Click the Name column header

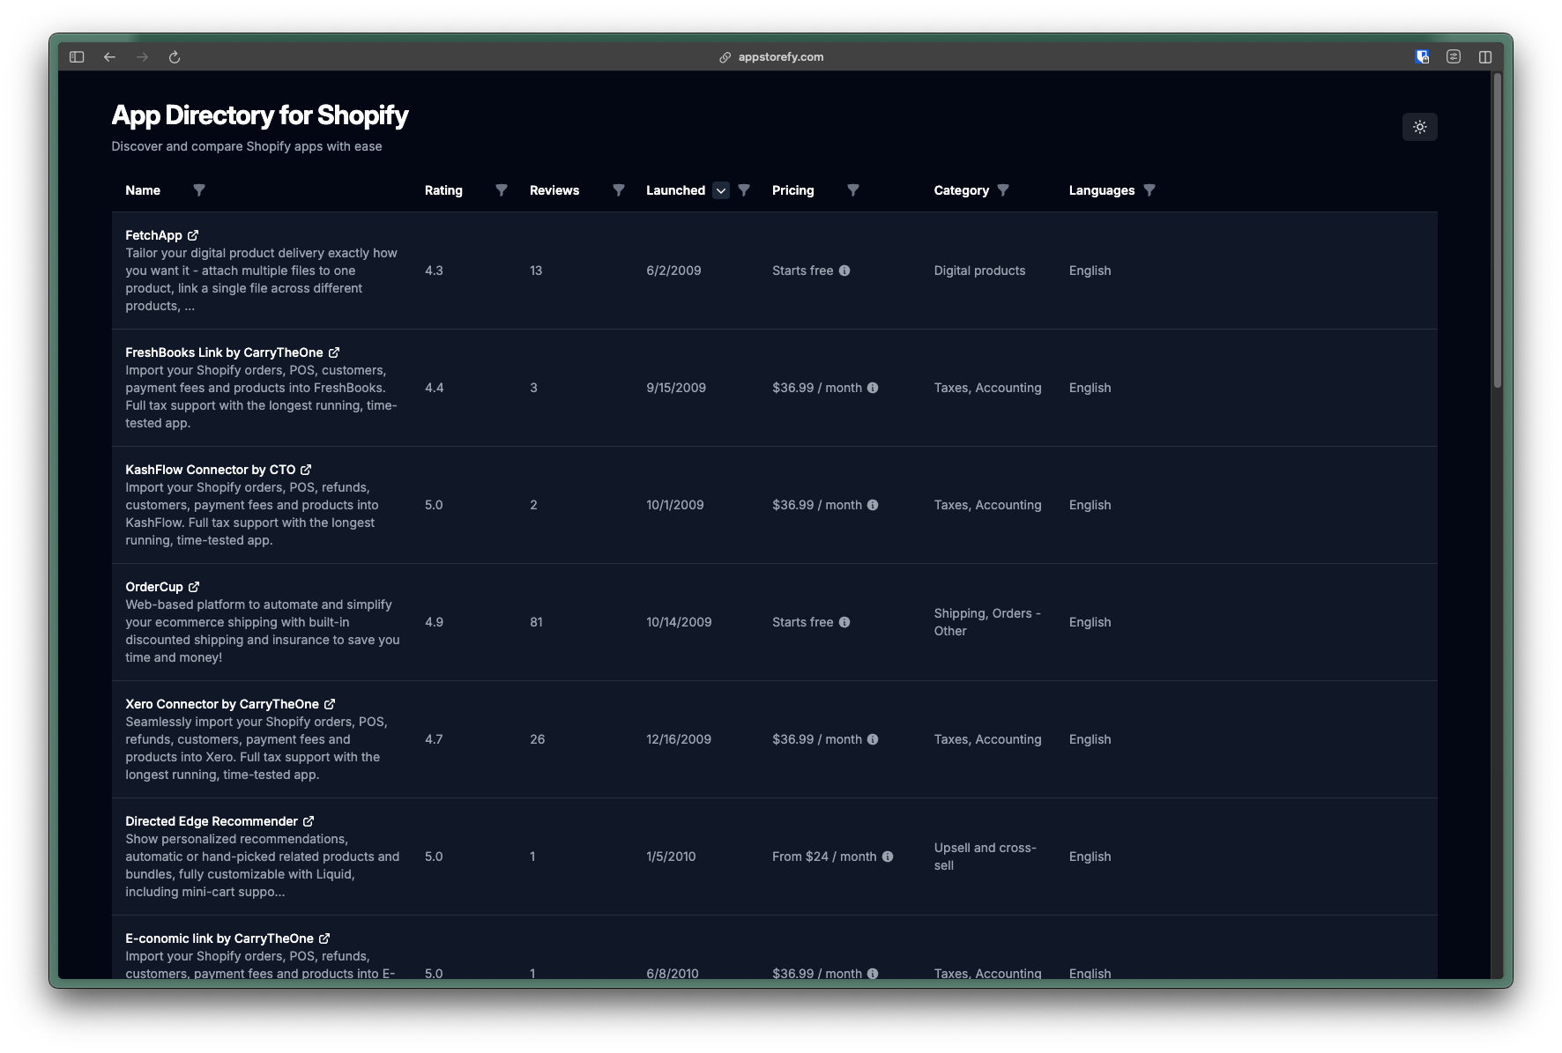143,190
